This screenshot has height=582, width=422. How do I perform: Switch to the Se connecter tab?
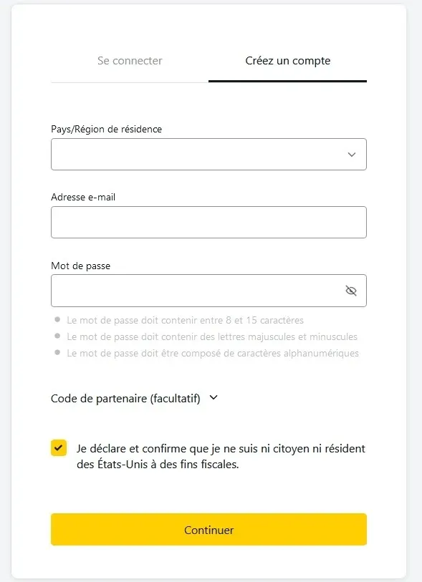click(x=129, y=61)
